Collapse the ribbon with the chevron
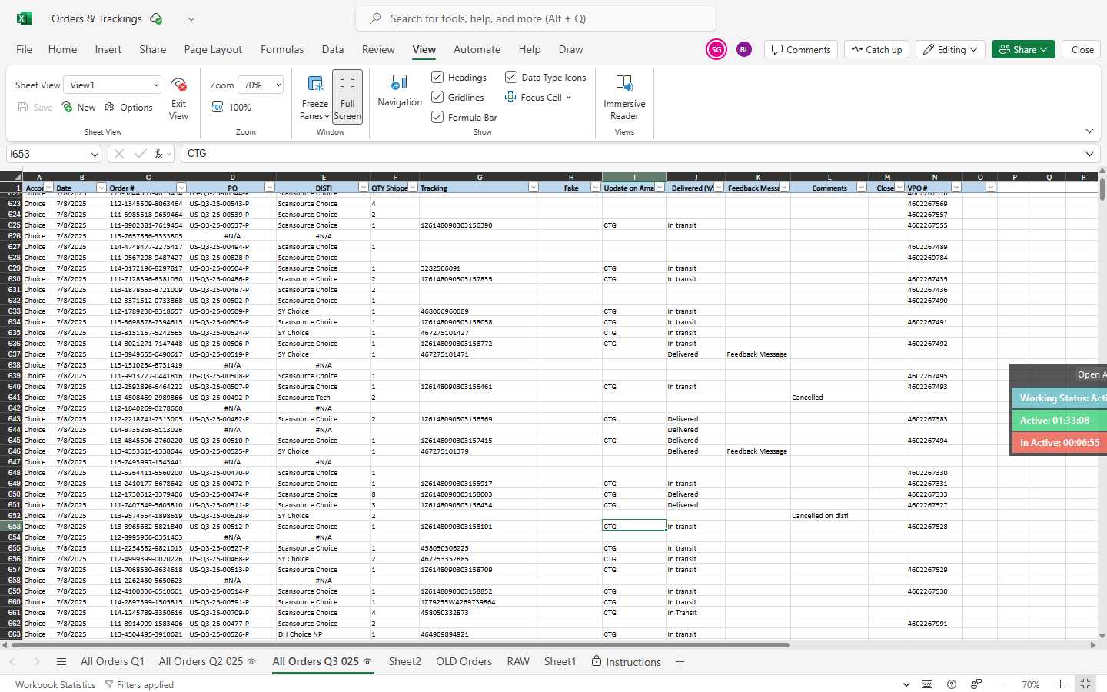The width and height of the screenshot is (1107, 692). tap(1089, 131)
